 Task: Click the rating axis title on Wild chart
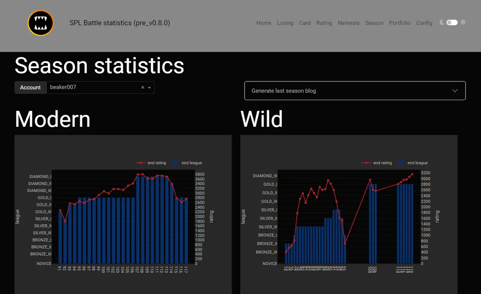click(437, 217)
